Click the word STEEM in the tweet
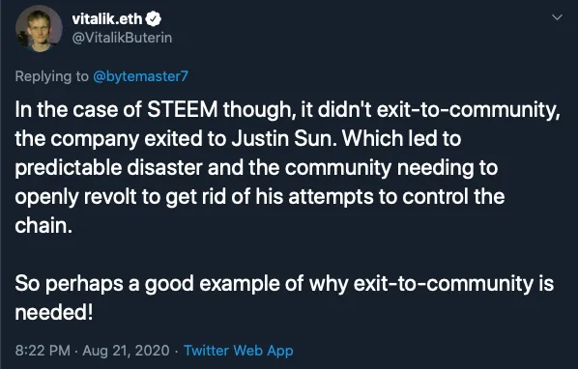This screenshot has height=369, width=578. click(183, 109)
